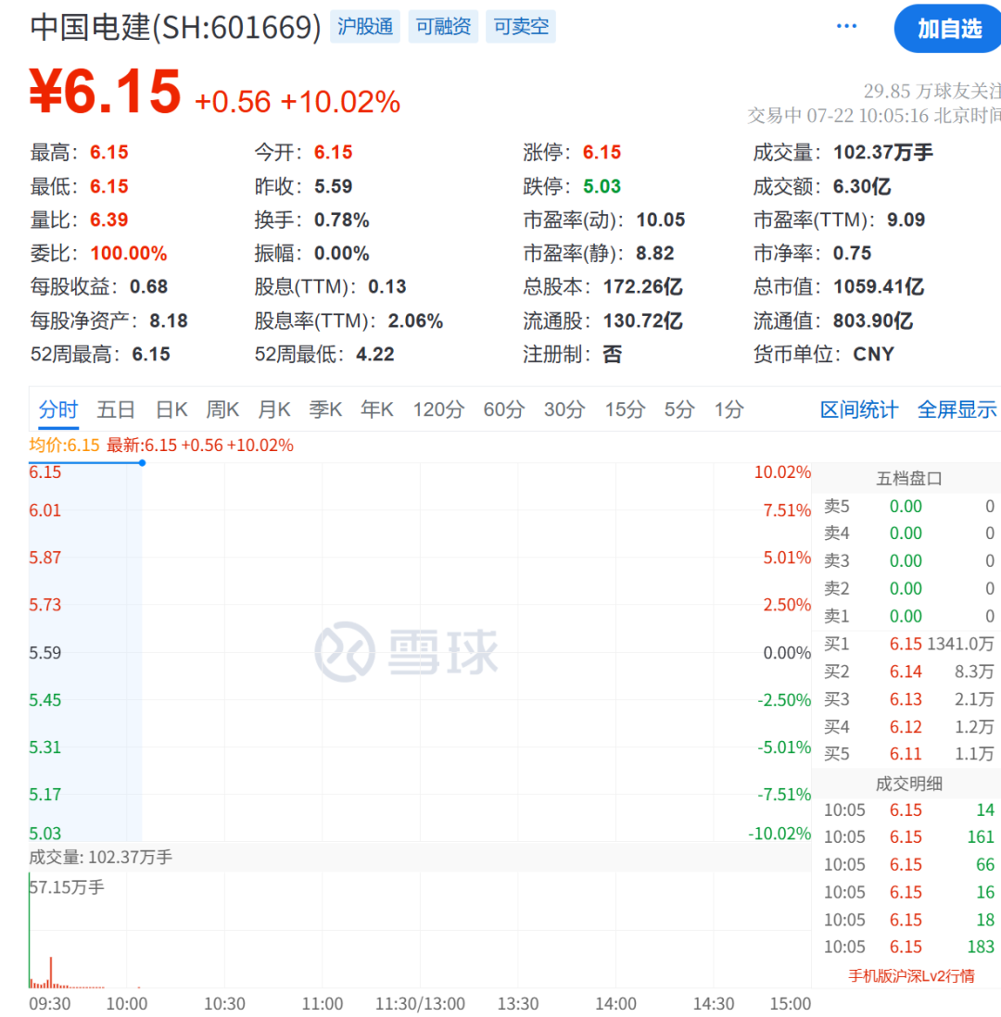Switch to the 季K chart tab

tap(325, 410)
